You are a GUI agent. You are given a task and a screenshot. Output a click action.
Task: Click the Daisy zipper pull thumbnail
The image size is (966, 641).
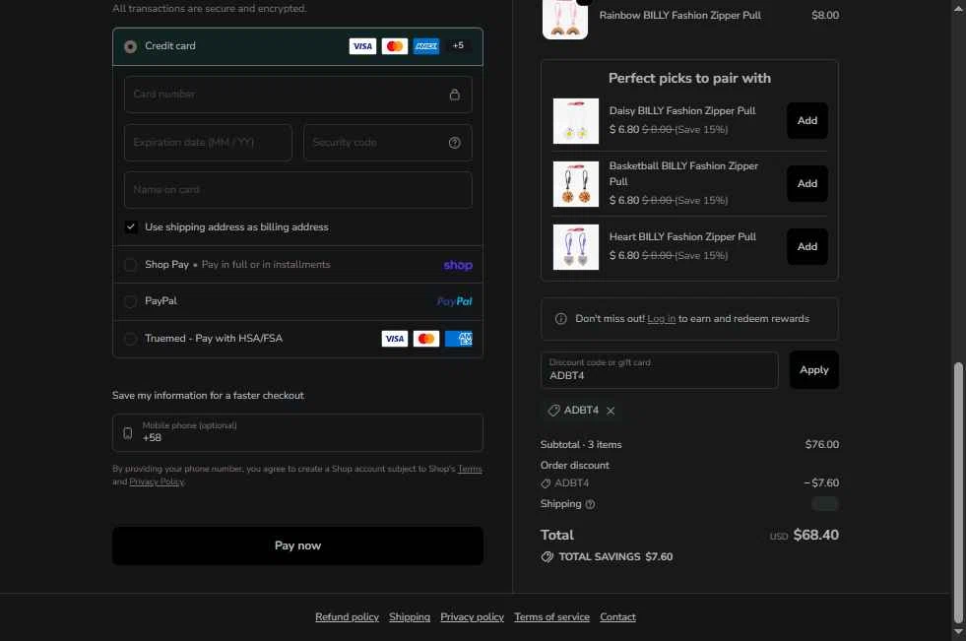point(575,121)
